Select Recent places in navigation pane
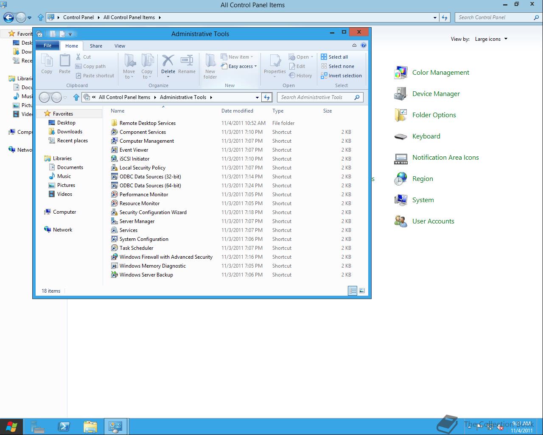Screen dimensions: 543x435 click(72, 141)
